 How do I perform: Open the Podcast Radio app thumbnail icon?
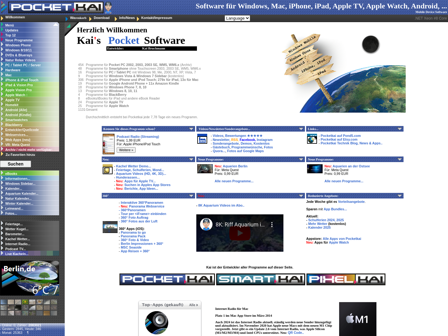click(109, 144)
